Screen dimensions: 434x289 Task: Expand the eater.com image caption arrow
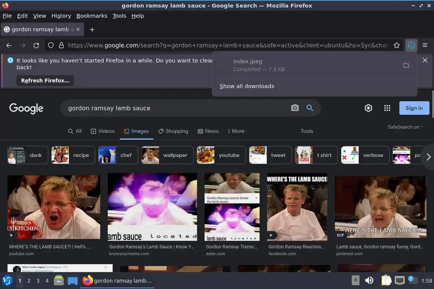pos(256,198)
